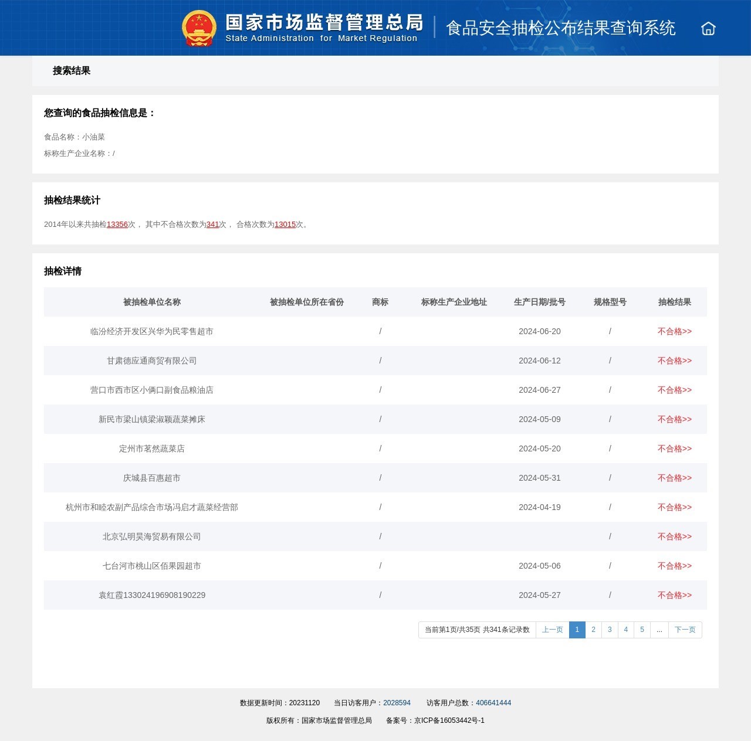This screenshot has width=751, height=741.
Task: Go to page 3 of results
Action: (610, 630)
